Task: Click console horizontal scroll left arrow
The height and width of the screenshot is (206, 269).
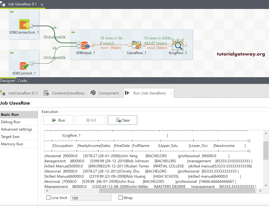Action: [47, 191]
